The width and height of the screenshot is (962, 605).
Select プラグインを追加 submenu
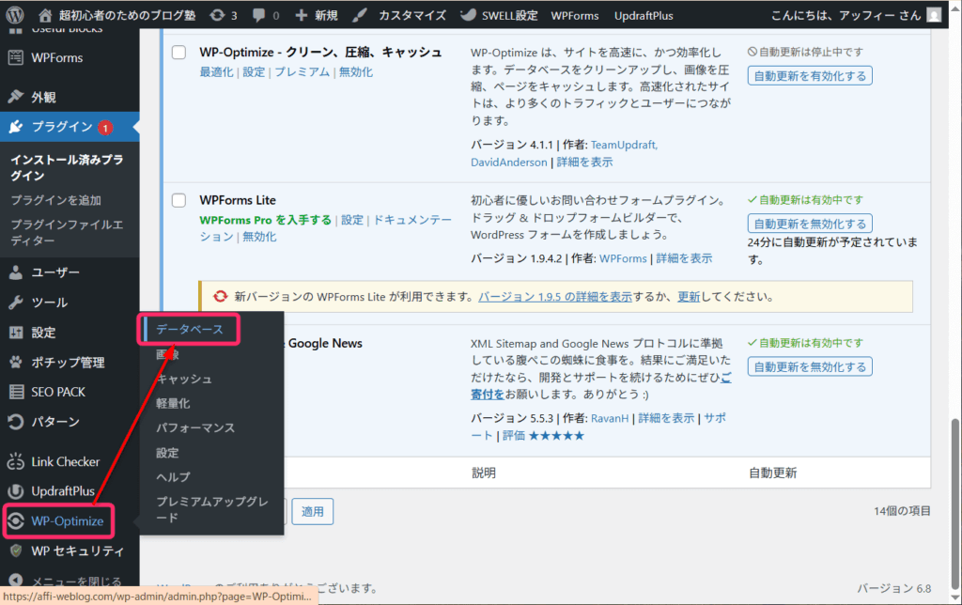click(x=55, y=200)
